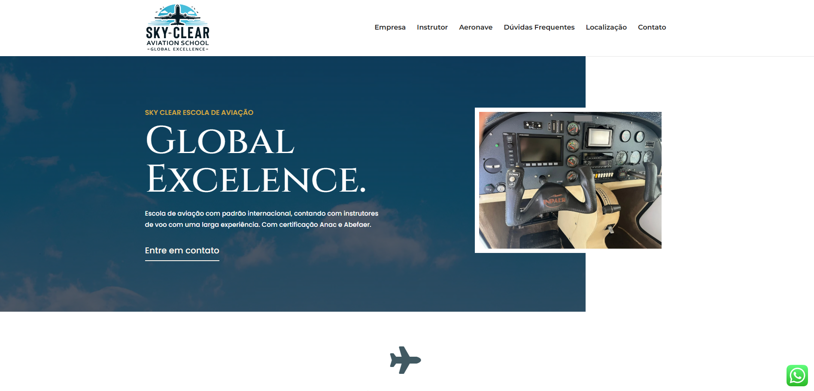The image size is (814, 391).
Task: Click Contato in the top menu
Action: pyautogui.click(x=652, y=27)
